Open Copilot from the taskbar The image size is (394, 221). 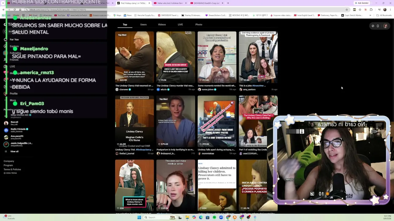tap(194, 217)
